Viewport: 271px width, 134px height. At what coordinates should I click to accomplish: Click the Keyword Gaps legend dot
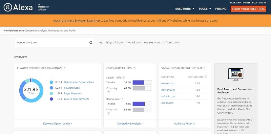[51, 88]
